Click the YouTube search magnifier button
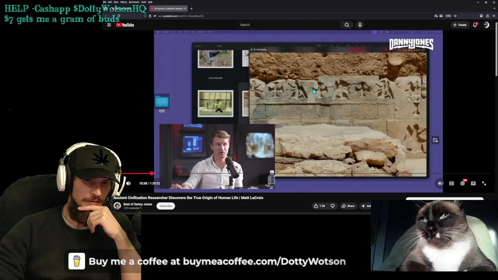The width and height of the screenshot is (498, 280). (347, 25)
